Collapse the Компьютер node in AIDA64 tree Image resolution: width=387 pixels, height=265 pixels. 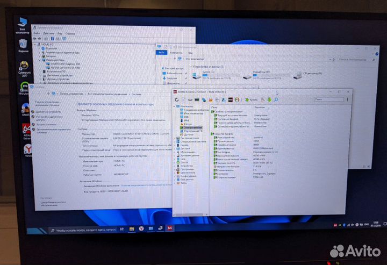pos(175,106)
